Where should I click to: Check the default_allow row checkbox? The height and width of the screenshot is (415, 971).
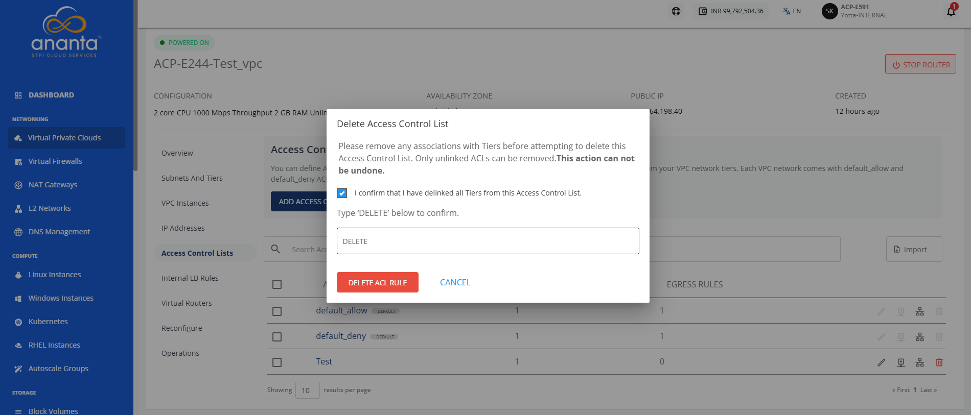click(277, 311)
